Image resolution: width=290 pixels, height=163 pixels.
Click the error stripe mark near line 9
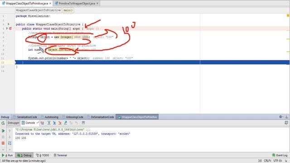pyautogui.click(x=288, y=52)
